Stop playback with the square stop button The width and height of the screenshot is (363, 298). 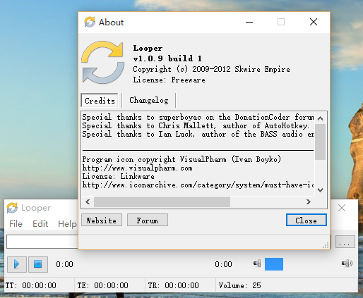pos(38,264)
